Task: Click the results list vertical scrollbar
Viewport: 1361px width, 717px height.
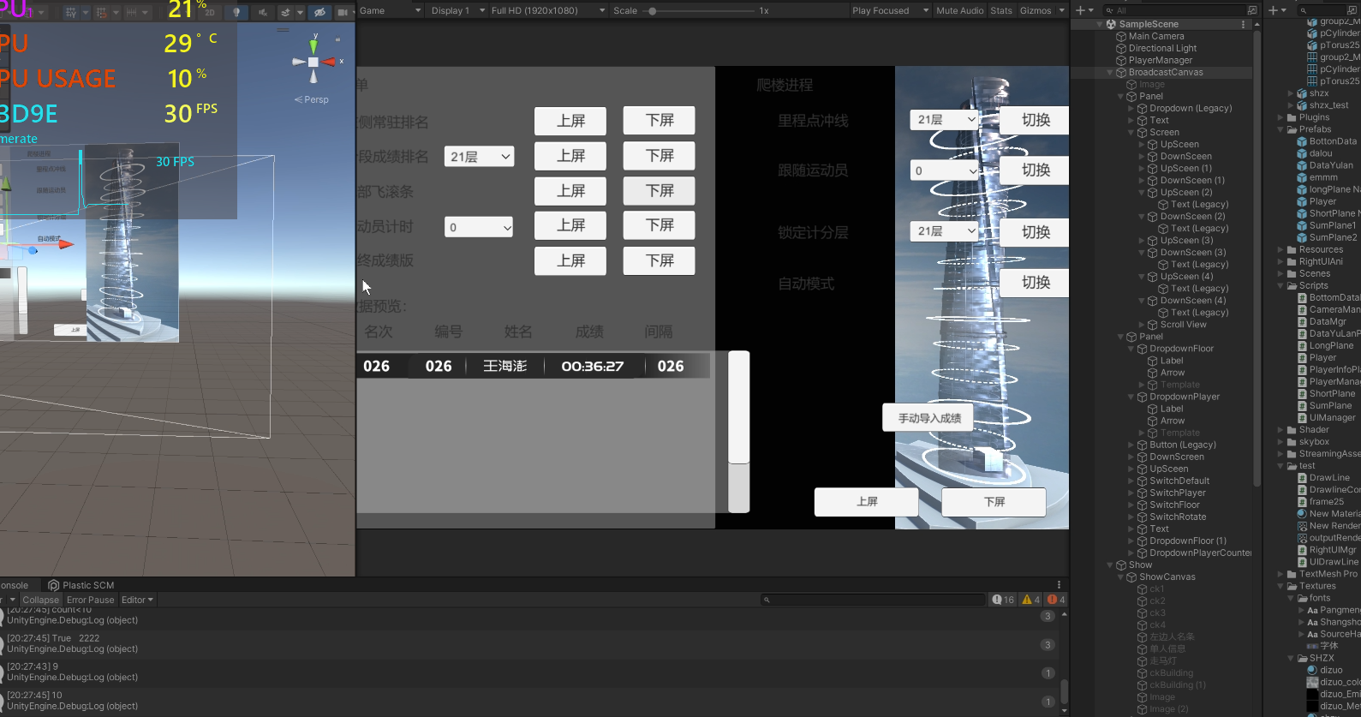Action: pos(738,432)
